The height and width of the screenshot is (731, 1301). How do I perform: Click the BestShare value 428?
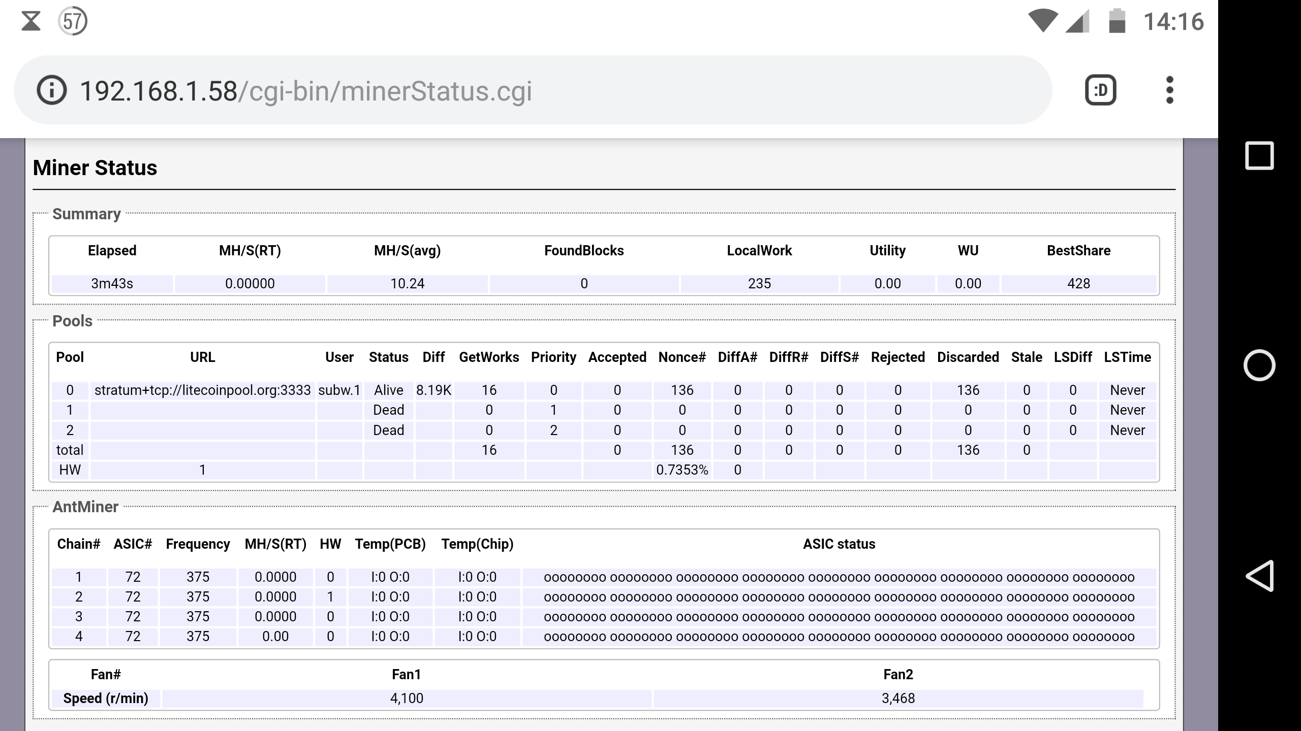[x=1078, y=283]
